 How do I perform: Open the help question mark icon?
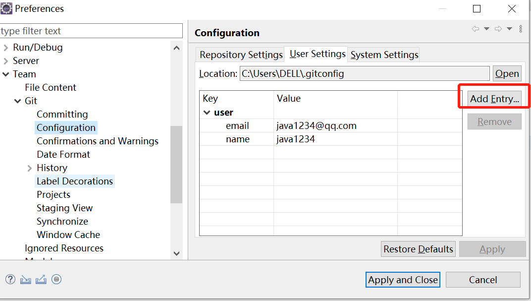(x=10, y=280)
